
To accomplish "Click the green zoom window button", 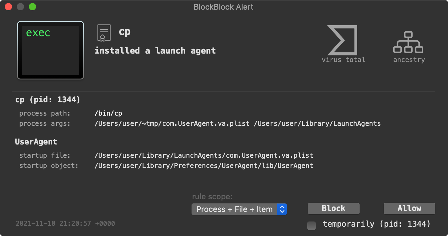I will tap(32, 7).
